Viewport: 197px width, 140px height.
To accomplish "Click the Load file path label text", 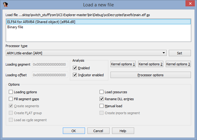I will [78, 15].
